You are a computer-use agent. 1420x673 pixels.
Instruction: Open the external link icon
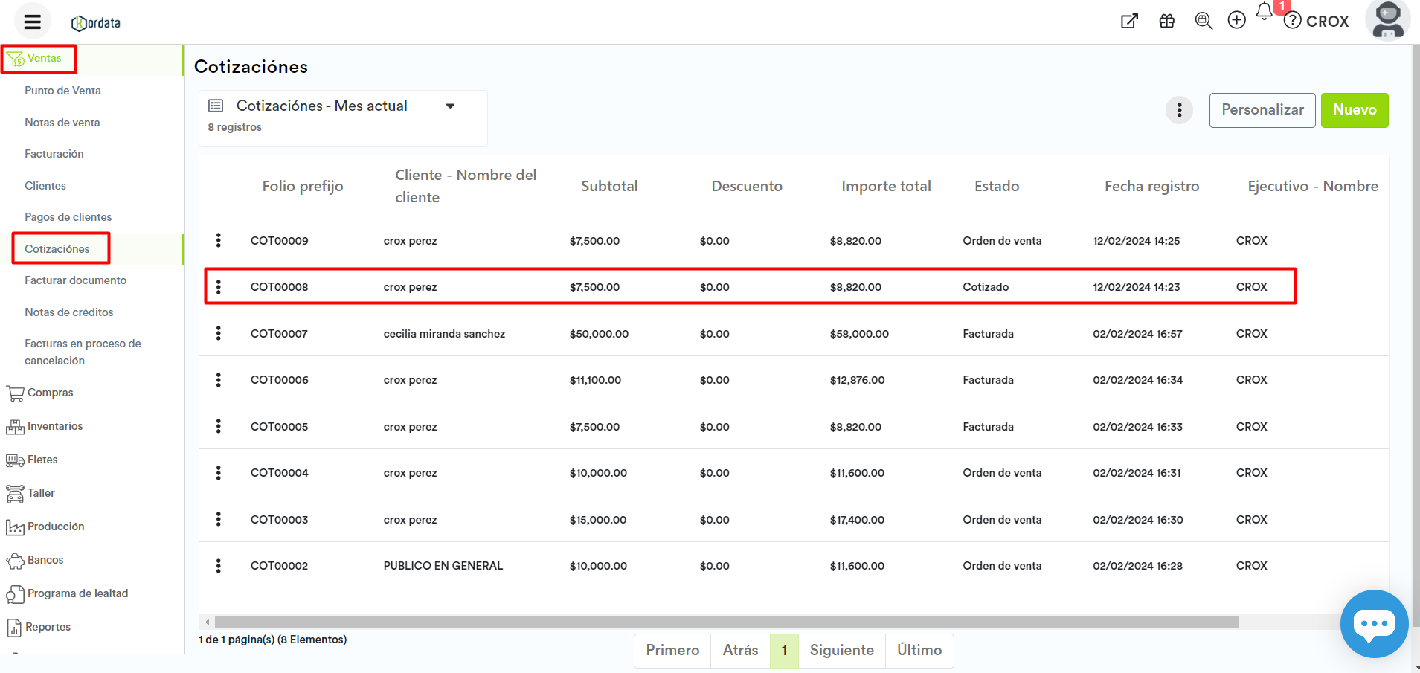point(1129,21)
